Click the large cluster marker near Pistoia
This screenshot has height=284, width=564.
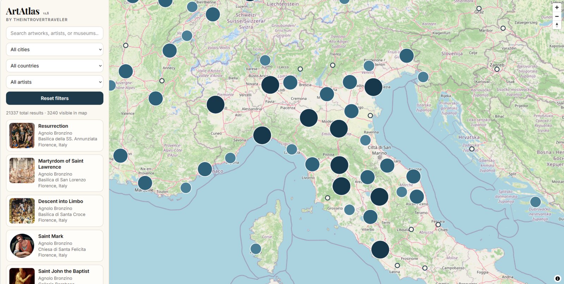pyautogui.click(x=339, y=165)
